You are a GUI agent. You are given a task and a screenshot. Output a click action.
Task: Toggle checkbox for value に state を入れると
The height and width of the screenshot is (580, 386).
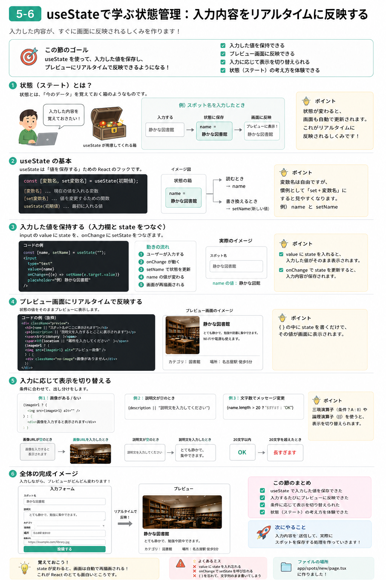(281, 254)
